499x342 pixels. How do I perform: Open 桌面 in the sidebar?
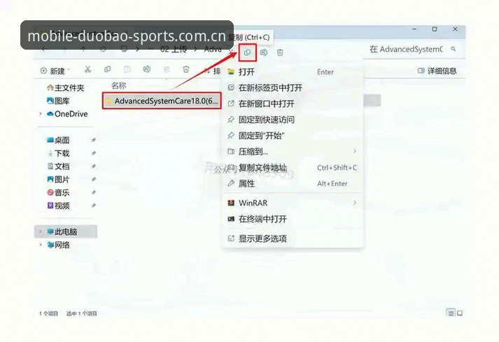point(58,140)
